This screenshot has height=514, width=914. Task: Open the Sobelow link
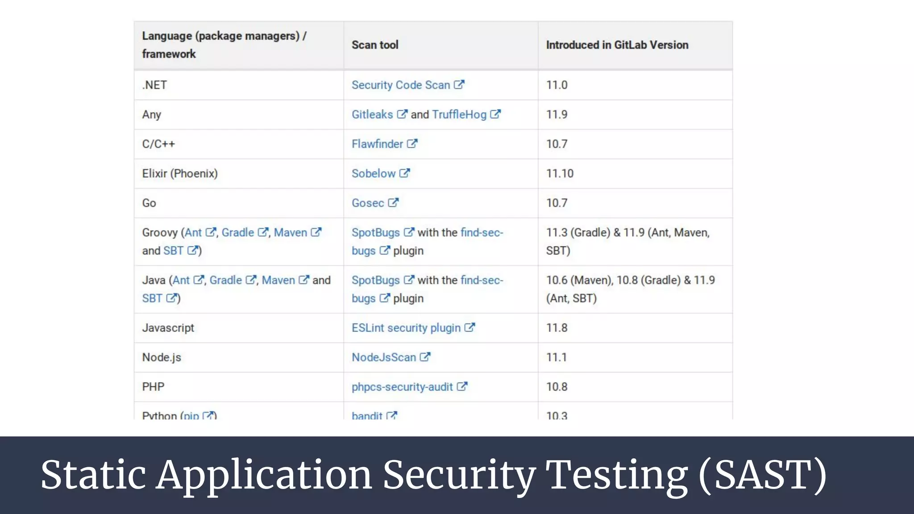(374, 173)
